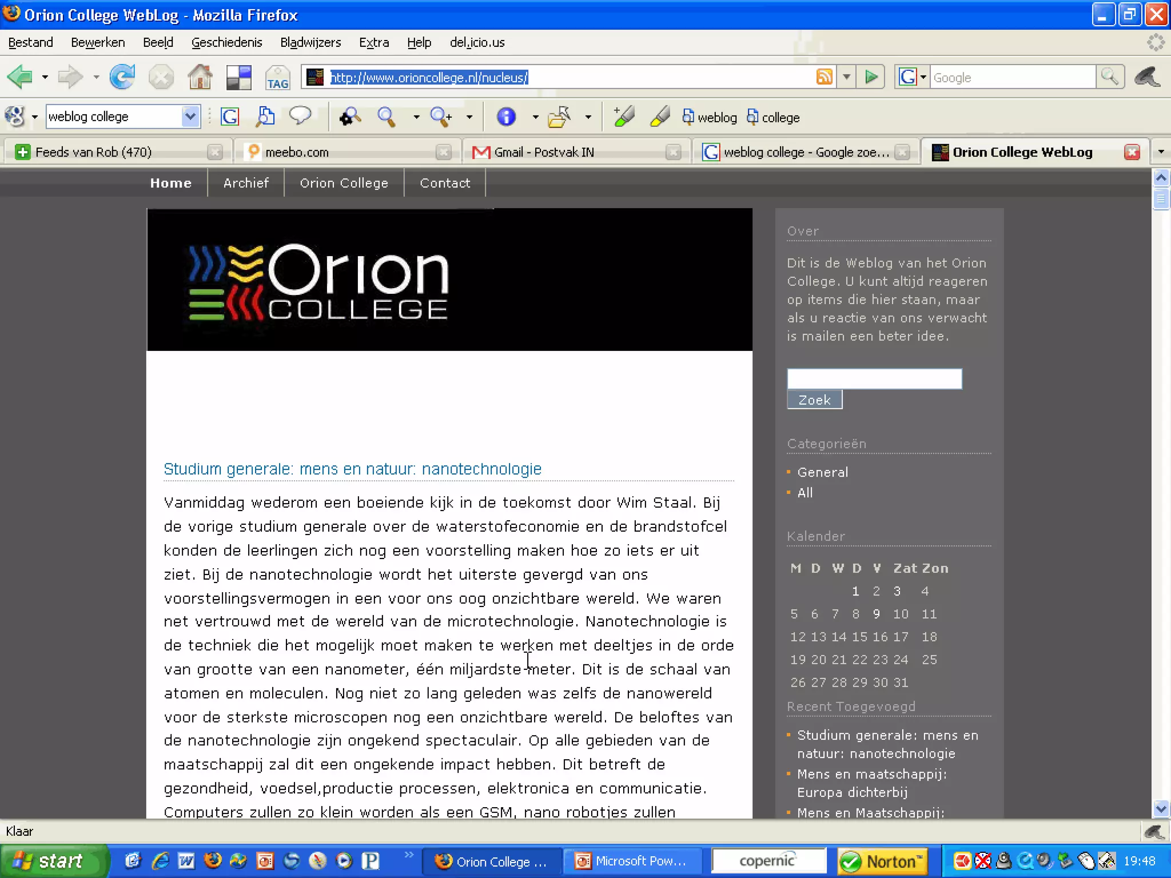This screenshot has width=1171, height=878.
Task: Expand the search engine selector dropdown
Action: (x=923, y=77)
